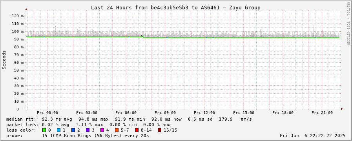Click the Seconds y-axis title
Viewport: 352px width, 141px height.
pyautogui.click(x=4, y=60)
